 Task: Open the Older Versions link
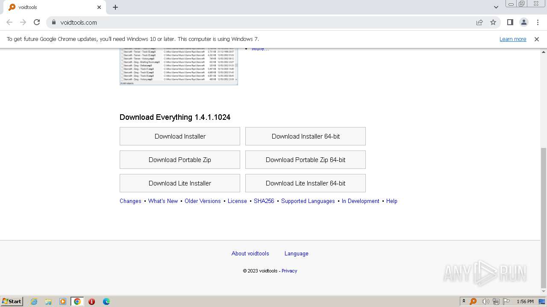tap(203, 201)
